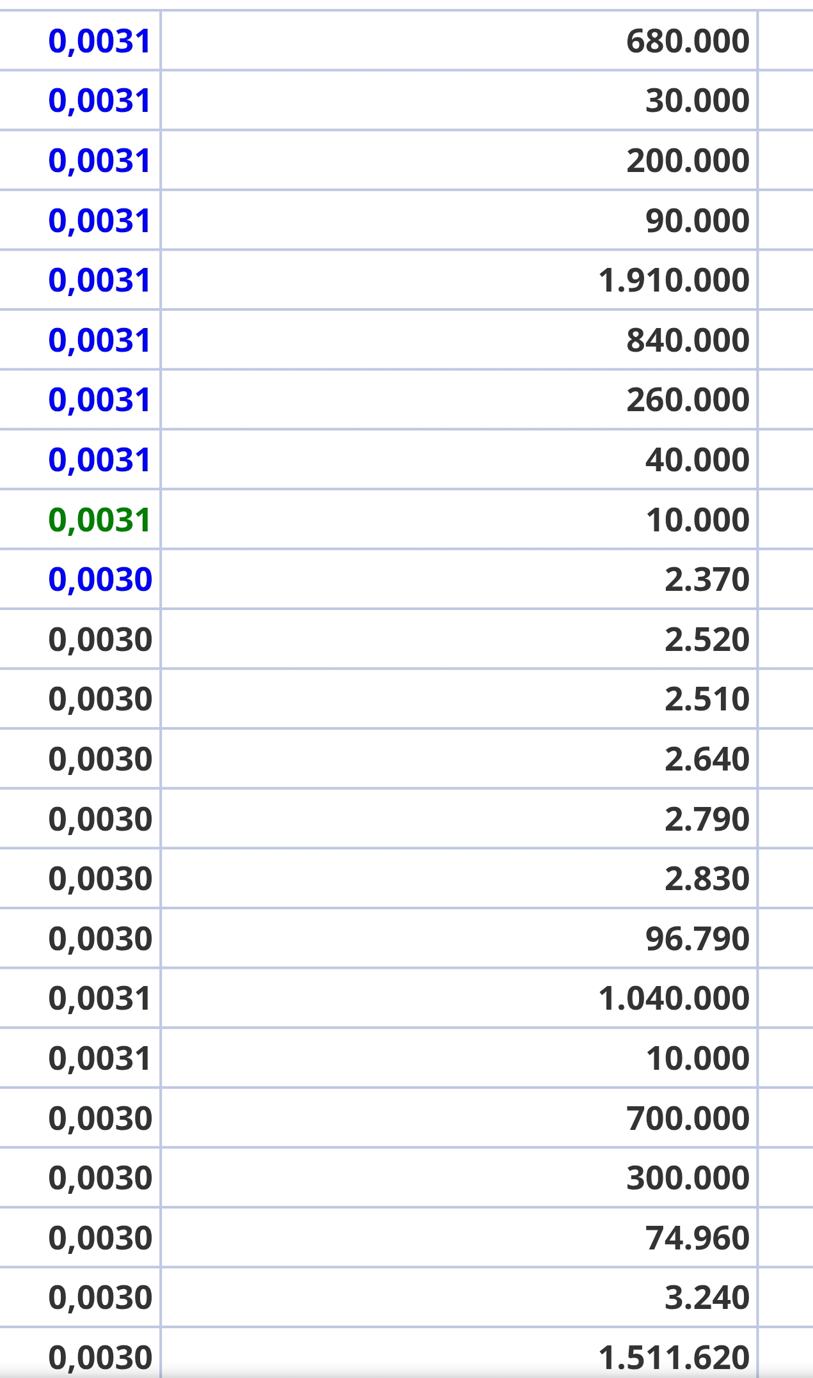Click the 1.511.620 volume cell
The width and height of the screenshot is (813, 1378).
click(674, 1358)
